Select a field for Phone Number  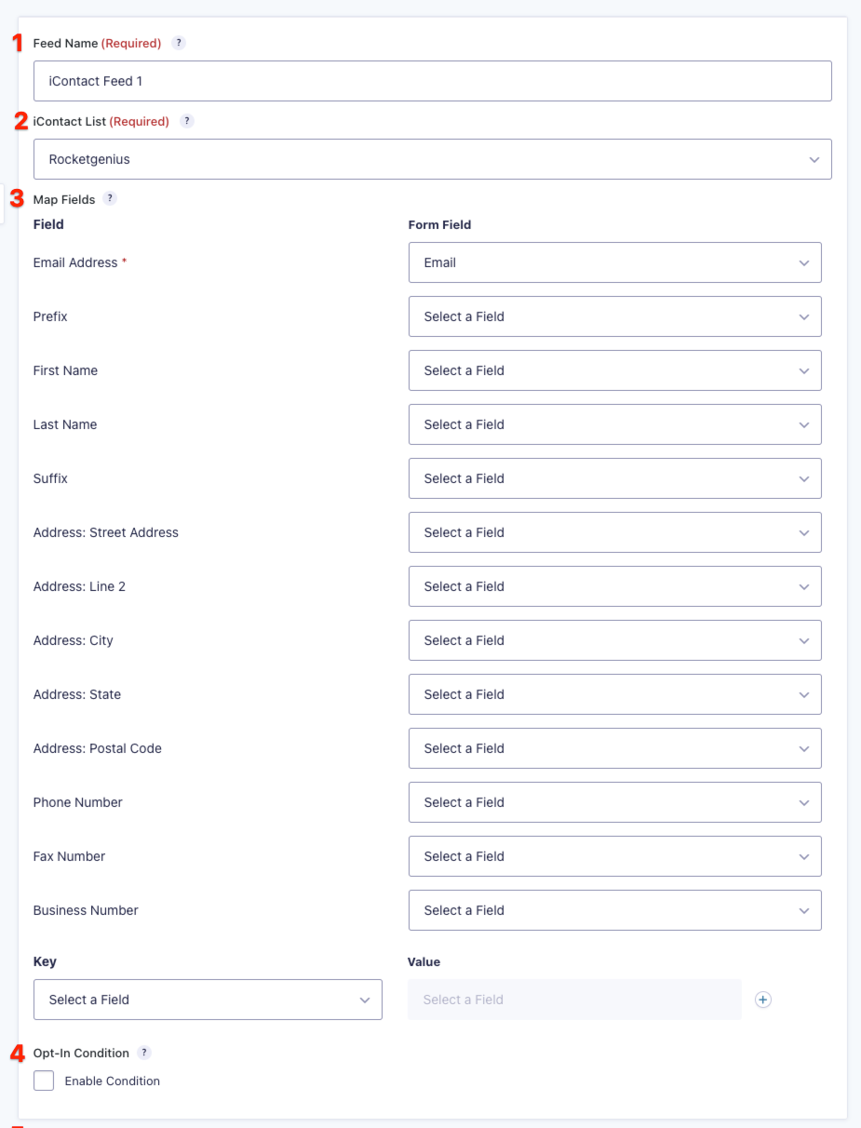614,802
